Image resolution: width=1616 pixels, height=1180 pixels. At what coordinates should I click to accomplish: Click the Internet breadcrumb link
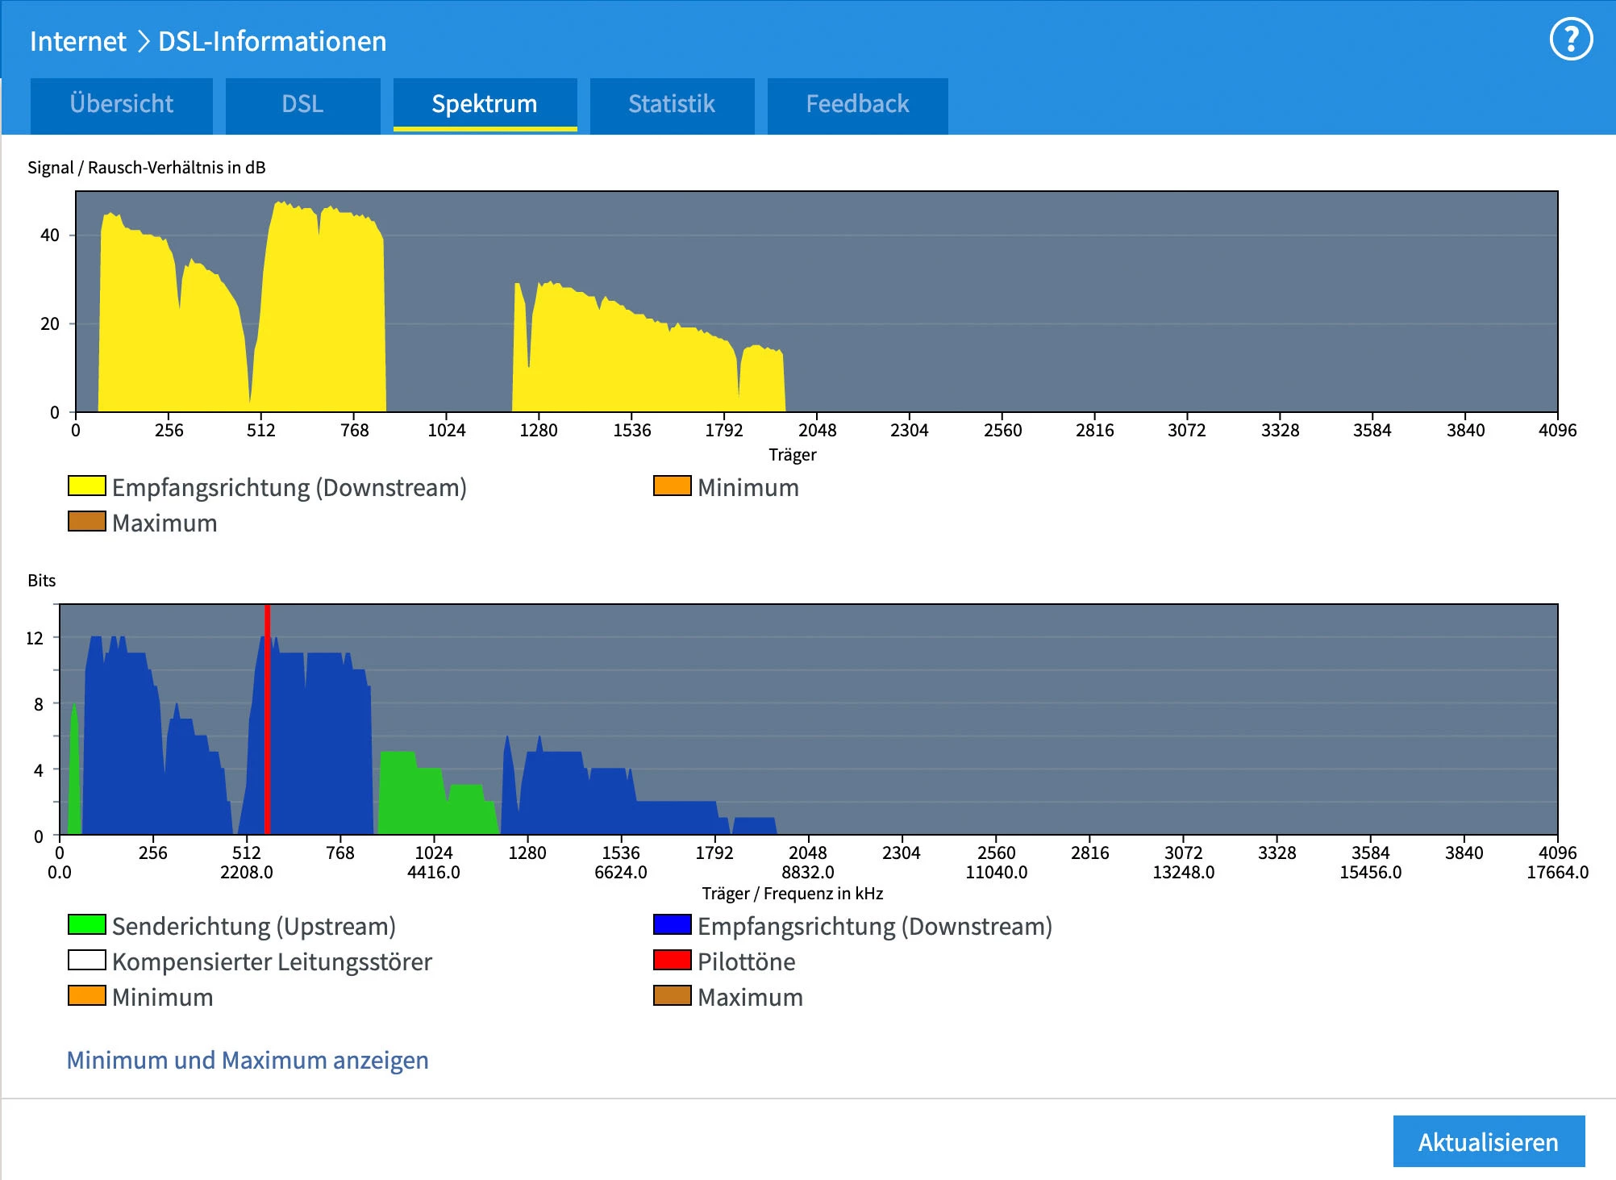(x=78, y=41)
